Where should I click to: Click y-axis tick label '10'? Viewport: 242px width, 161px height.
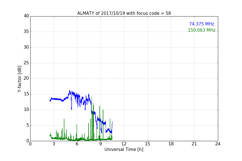pyautogui.click(x=26, y=110)
